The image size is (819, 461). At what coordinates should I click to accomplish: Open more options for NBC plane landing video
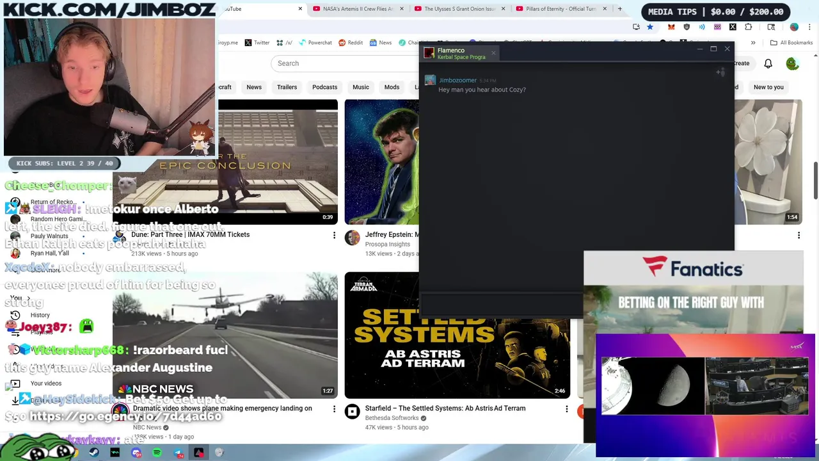pos(334,408)
